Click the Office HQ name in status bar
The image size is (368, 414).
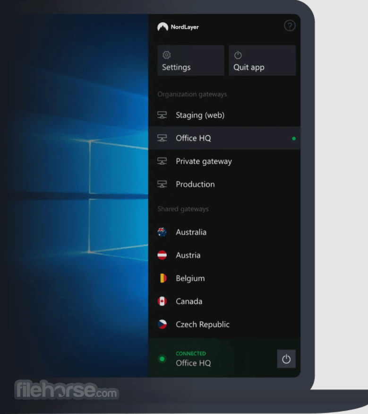point(193,363)
